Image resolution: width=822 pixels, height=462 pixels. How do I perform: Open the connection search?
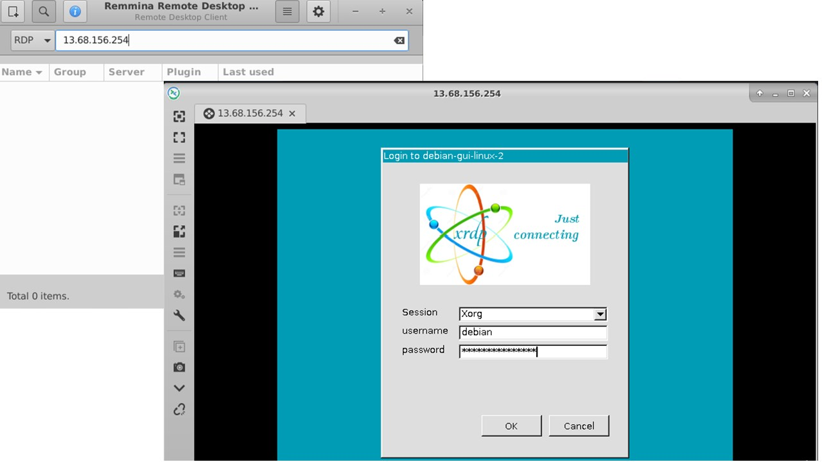44,11
